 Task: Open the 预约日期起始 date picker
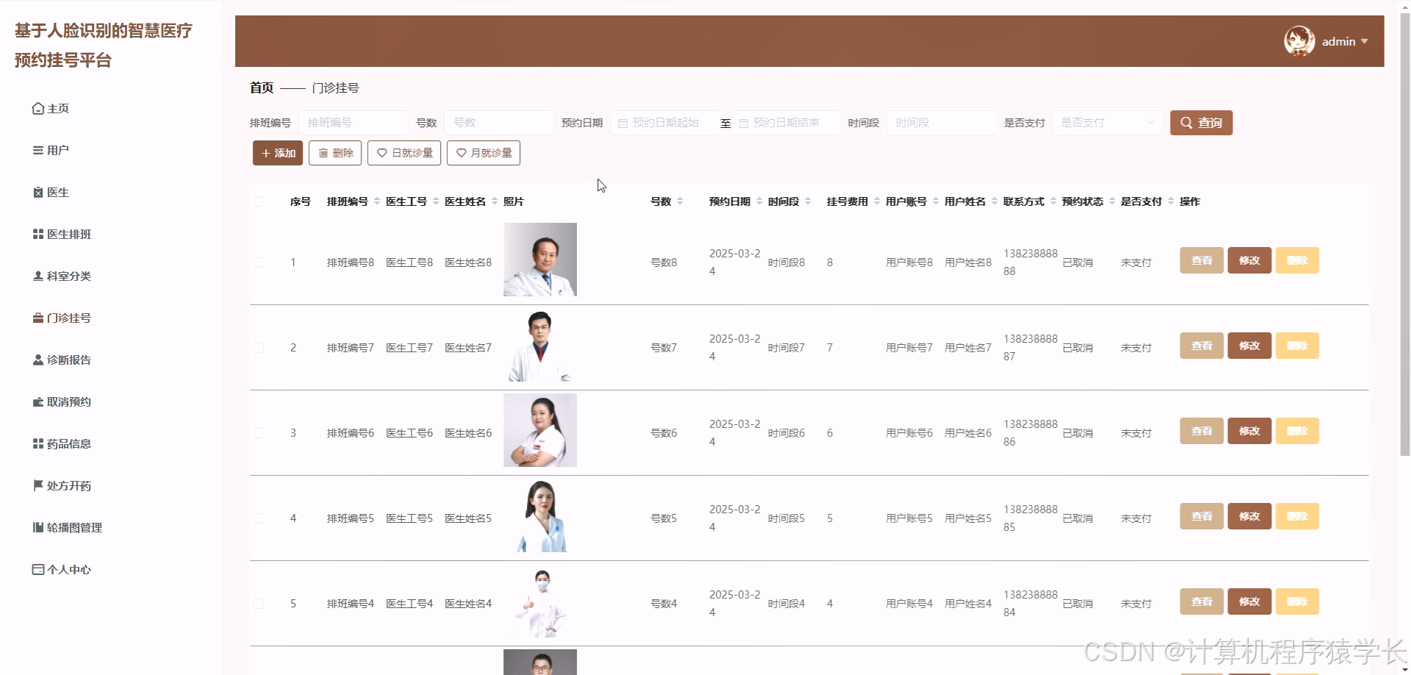tap(664, 122)
